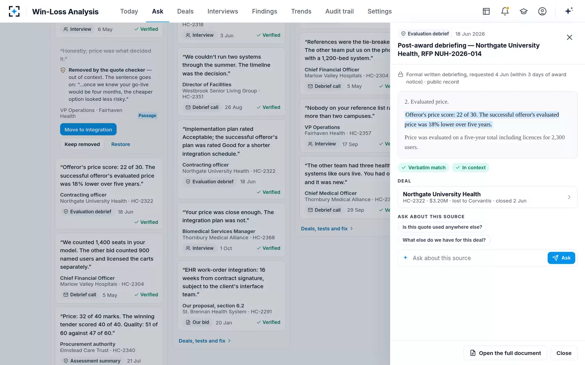Click the shield icon beside Evaluation debrief header

coord(403,34)
